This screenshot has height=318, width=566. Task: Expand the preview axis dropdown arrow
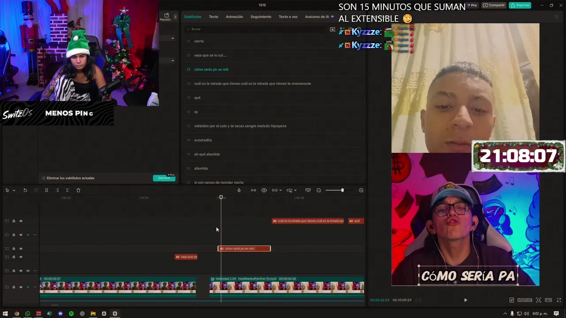tap(295, 190)
